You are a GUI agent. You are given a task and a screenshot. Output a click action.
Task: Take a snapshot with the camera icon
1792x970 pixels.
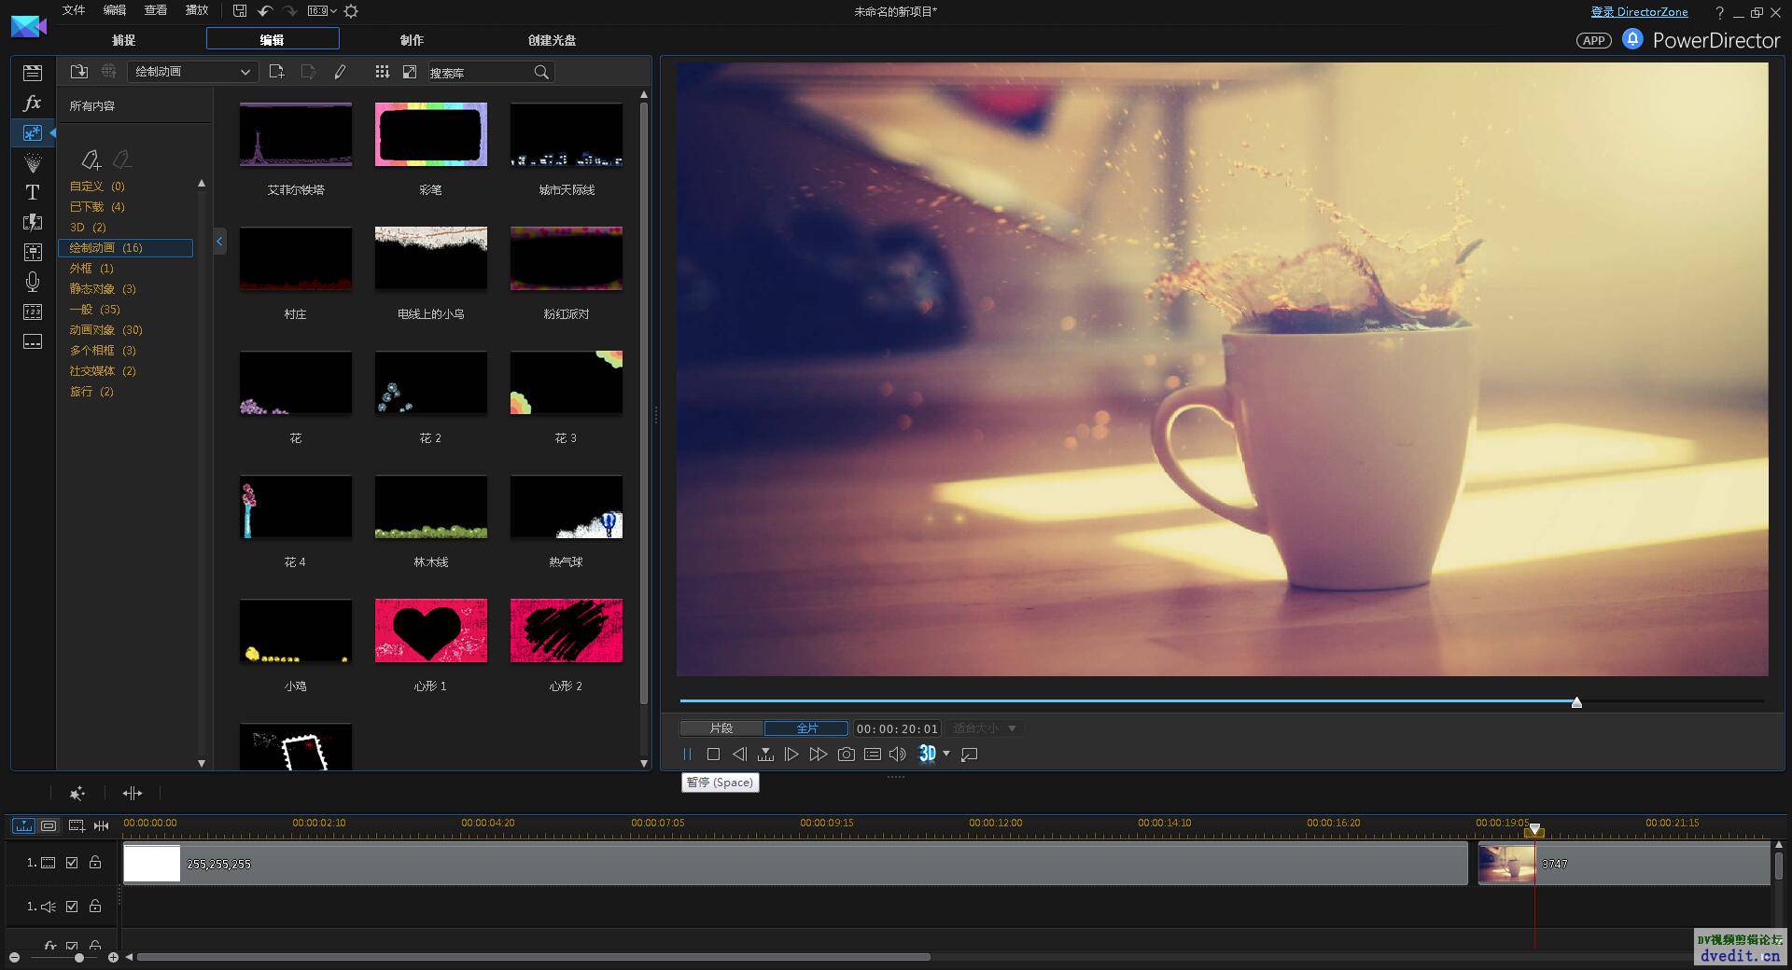click(846, 754)
